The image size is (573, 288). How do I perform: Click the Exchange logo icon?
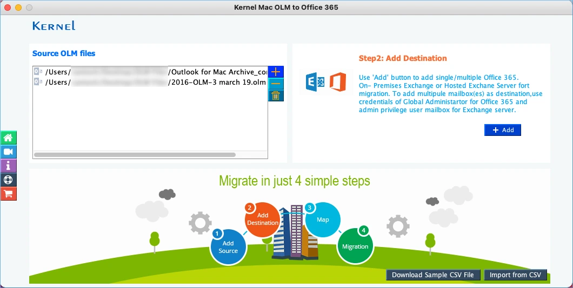coord(315,82)
